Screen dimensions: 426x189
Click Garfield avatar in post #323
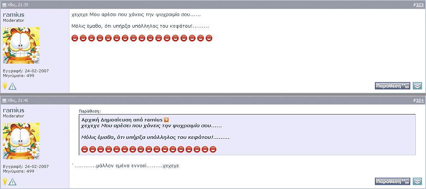pos(21,45)
